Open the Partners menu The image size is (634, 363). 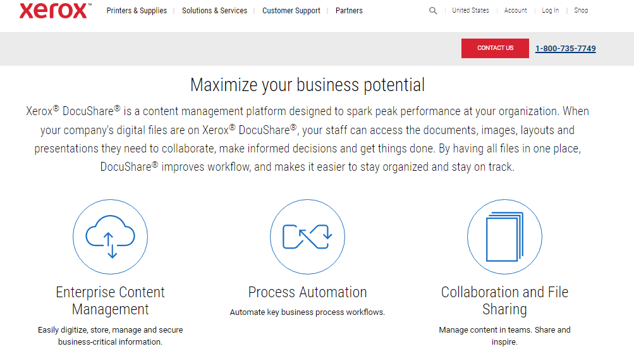pyautogui.click(x=349, y=11)
